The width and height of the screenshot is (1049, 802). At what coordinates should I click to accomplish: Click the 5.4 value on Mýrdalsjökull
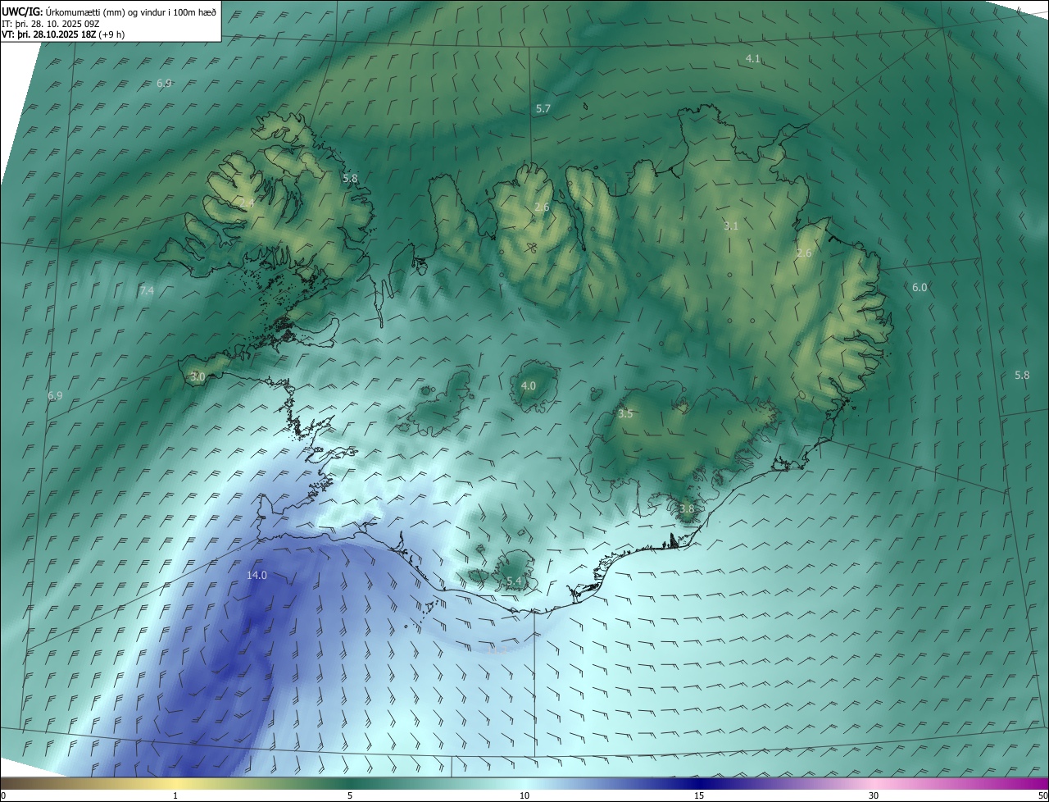coord(514,581)
